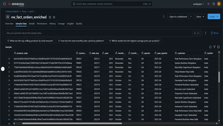223x126 pixels.
Task: Open the workspace dropdown
Action: tap(198, 4)
